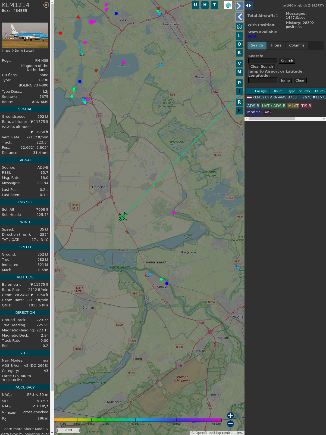The image size is (326, 435).
Task: Open the PH-HSE registration link
Action: [x=42, y=61]
